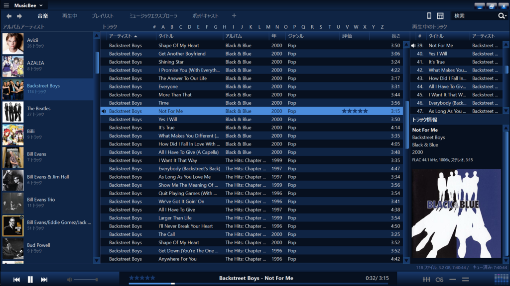Open the MusicBee hamburger menu
510x286 pixels.
coord(6,5)
